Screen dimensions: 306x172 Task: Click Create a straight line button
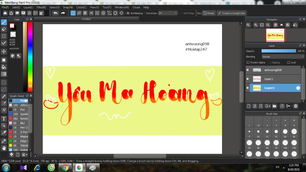(x=232, y=13)
